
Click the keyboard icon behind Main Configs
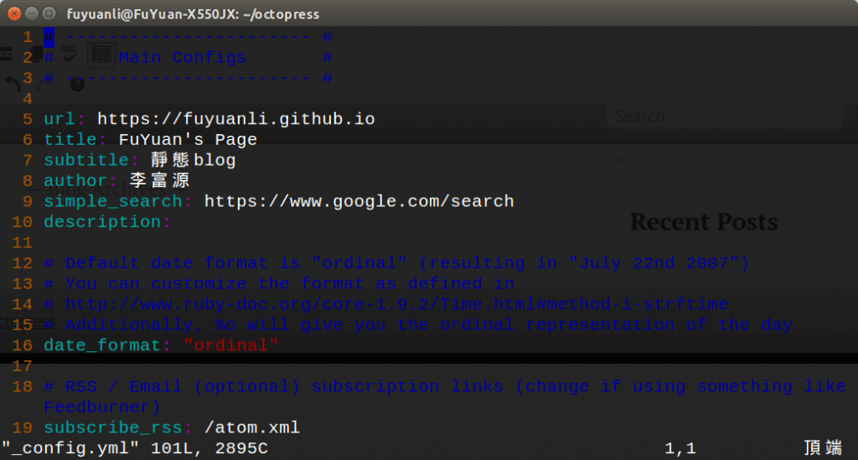100,56
